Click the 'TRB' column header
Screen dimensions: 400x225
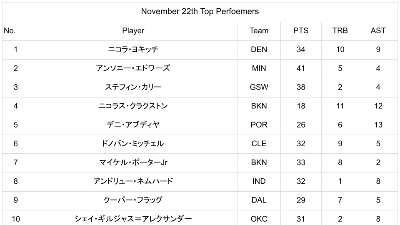point(340,31)
